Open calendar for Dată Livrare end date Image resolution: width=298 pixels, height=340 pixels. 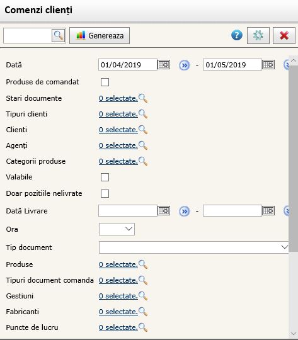coord(268,211)
